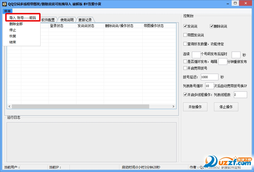254x172 pixels.
Task: Toggle the 删除说说 checkbox
Action: [x=212, y=27]
